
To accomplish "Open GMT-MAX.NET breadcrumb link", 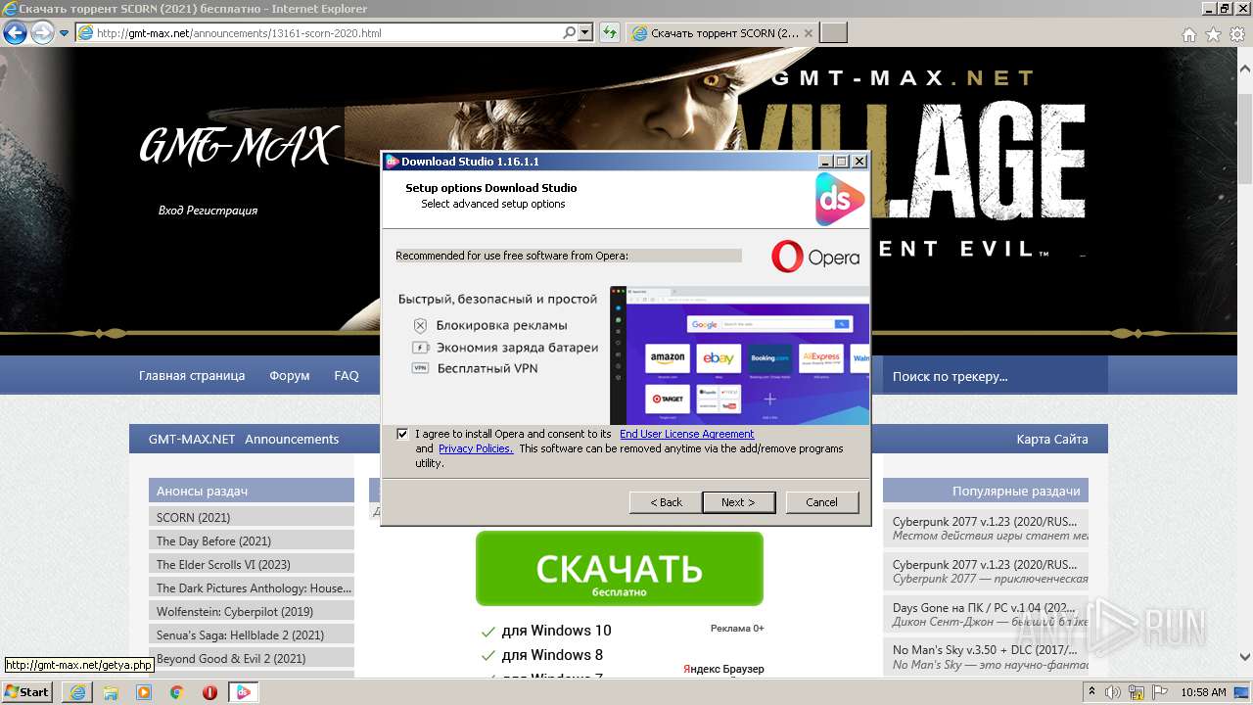I will [x=192, y=439].
